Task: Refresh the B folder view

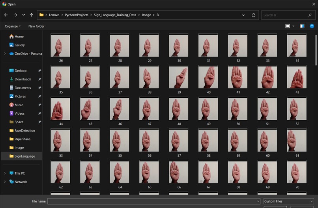Action: (x=253, y=15)
